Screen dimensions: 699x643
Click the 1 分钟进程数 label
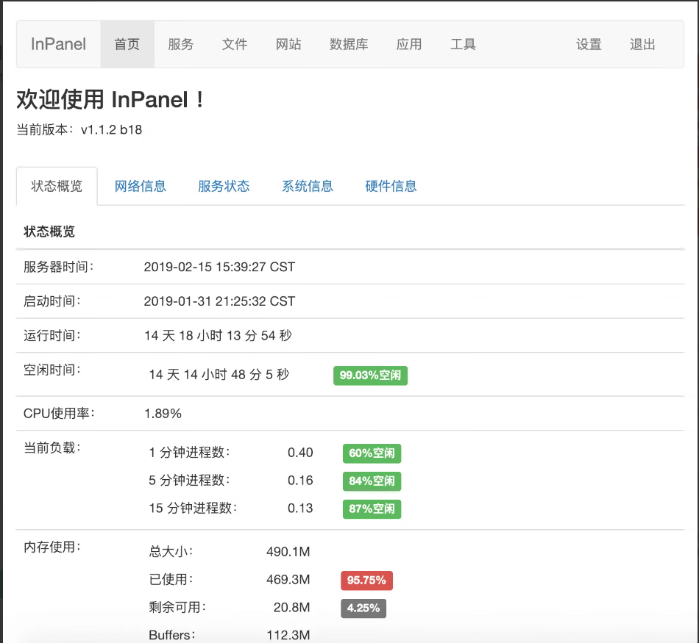click(189, 453)
